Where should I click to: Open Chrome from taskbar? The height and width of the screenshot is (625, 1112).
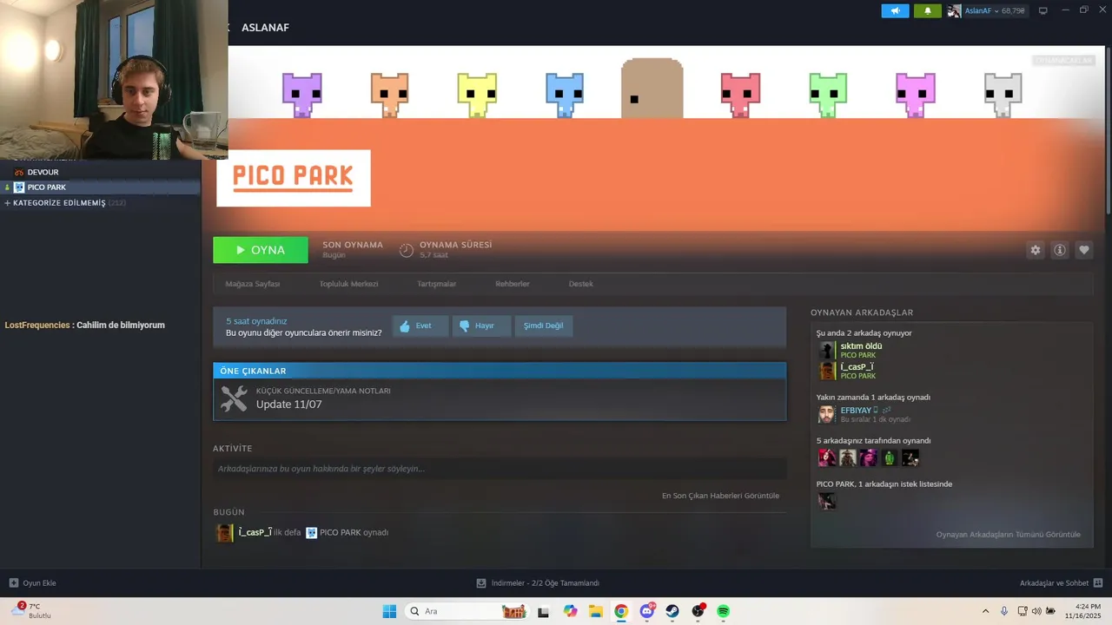[621, 611]
